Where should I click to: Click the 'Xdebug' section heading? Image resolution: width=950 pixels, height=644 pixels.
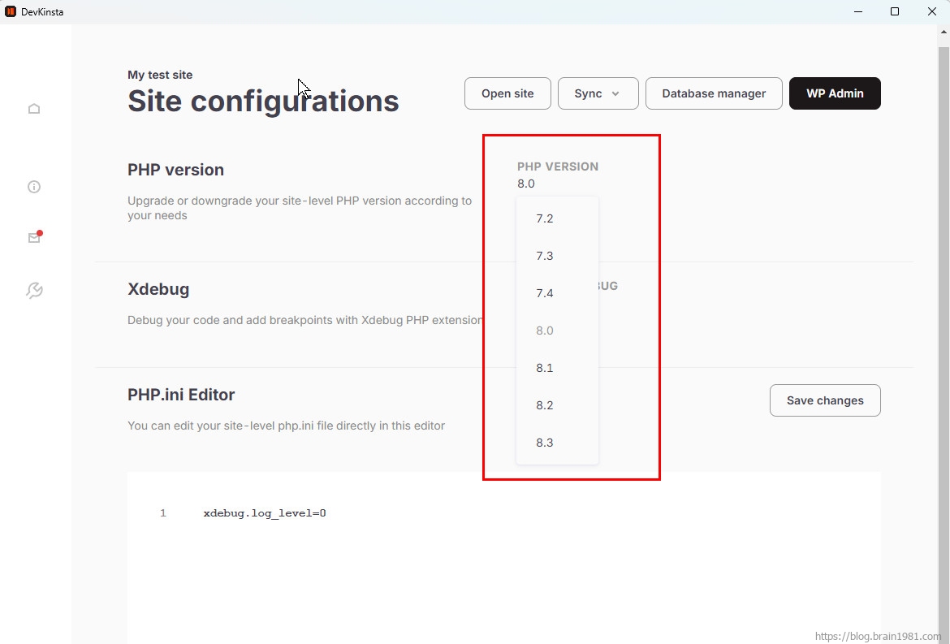(x=158, y=289)
